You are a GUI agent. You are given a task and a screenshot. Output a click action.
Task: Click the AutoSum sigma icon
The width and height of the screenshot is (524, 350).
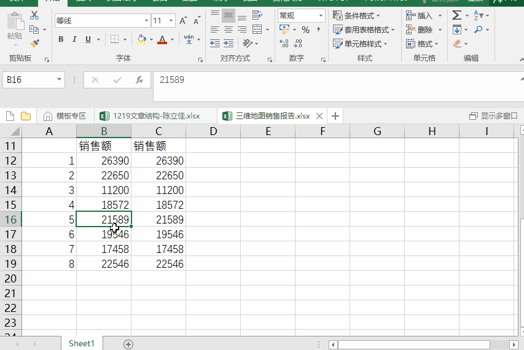(x=456, y=15)
